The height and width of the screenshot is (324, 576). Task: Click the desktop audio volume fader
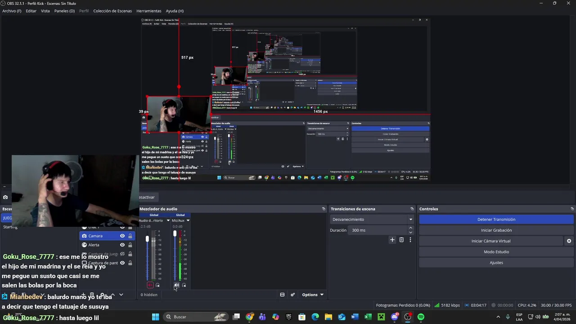[x=147, y=239]
